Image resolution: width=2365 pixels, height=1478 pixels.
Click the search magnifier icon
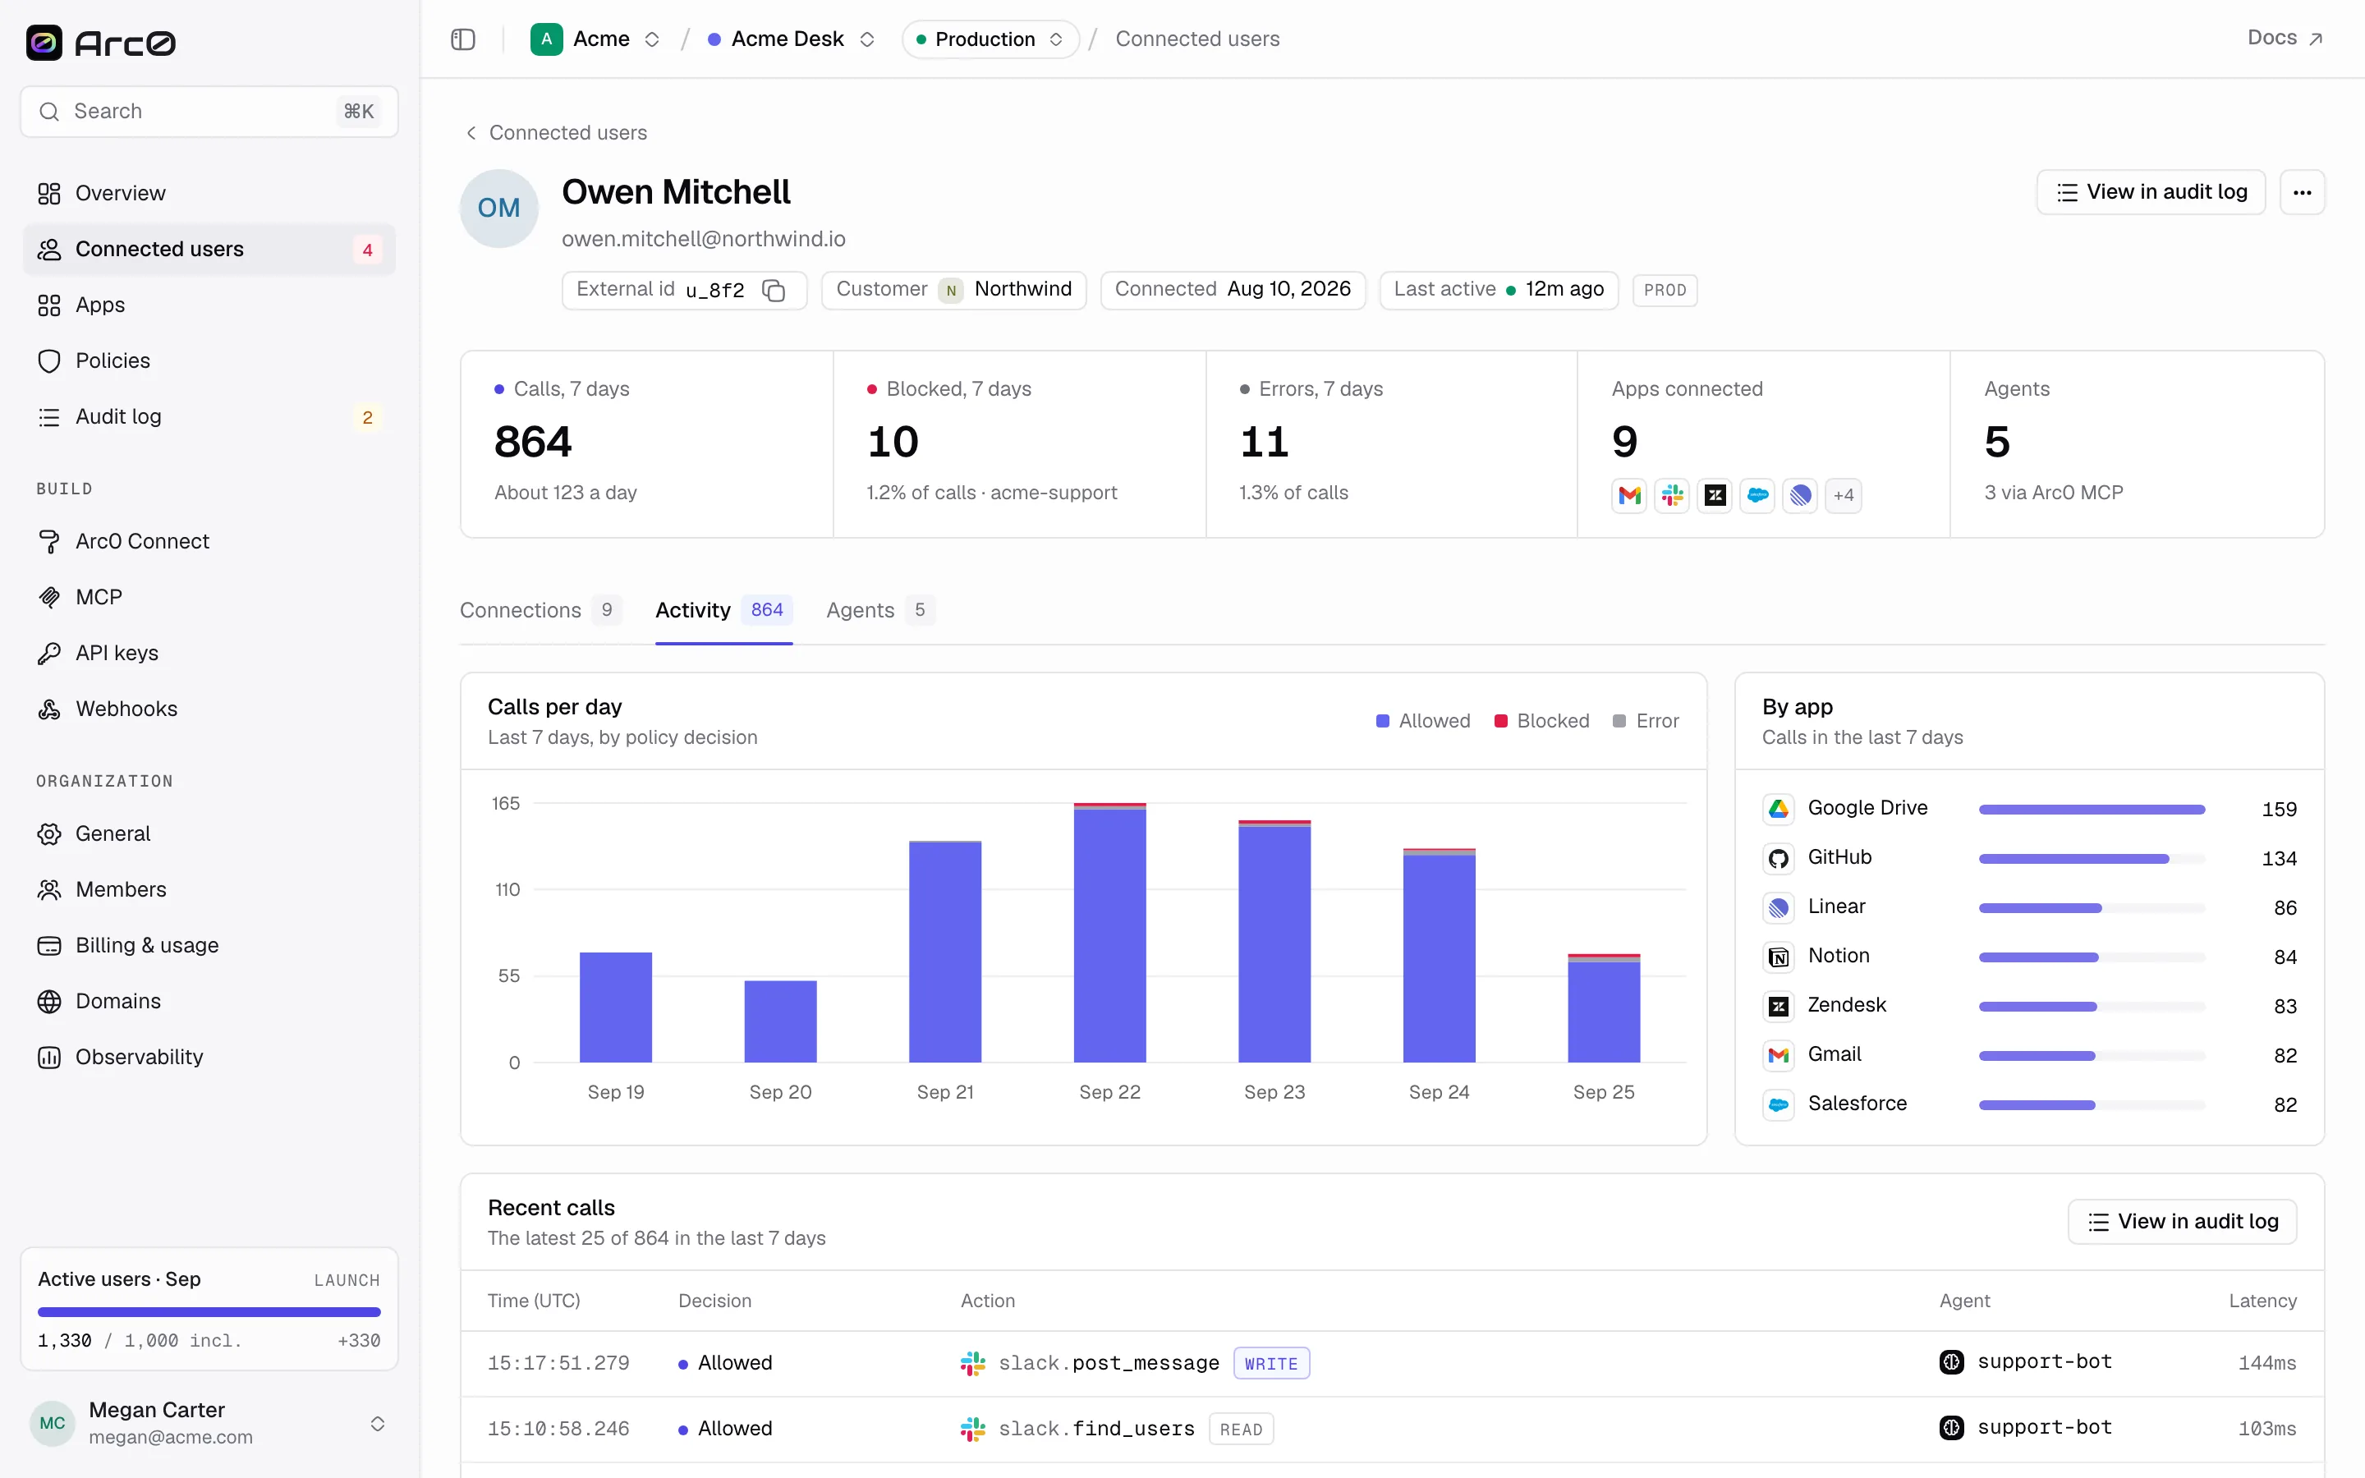point(49,112)
